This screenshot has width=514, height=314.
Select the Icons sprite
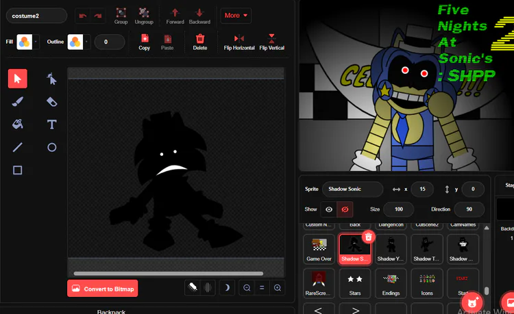(x=427, y=283)
